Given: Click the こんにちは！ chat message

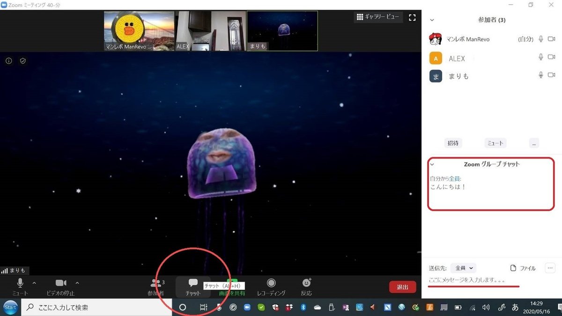Looking at the screenshot, I should tap(448, 187).
